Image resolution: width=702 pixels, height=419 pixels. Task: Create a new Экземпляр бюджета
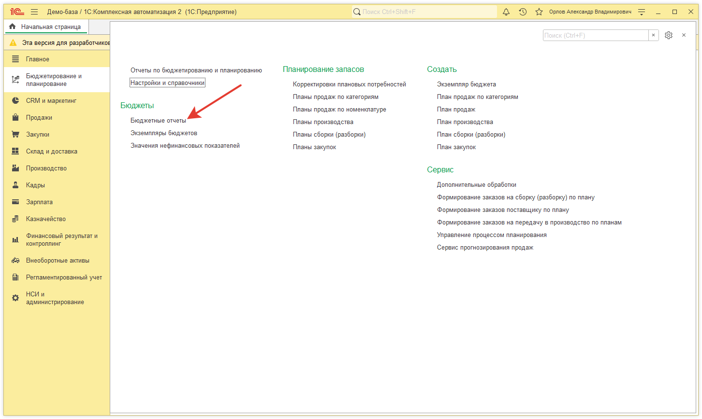click(466, 84)
